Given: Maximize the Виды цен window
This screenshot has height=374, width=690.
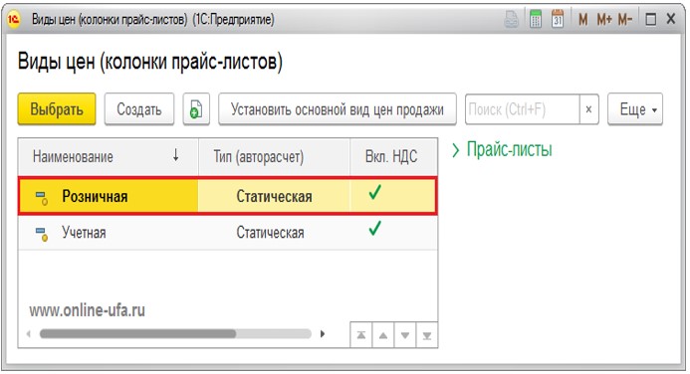Looking at the screenshot, I should (650, 19).
